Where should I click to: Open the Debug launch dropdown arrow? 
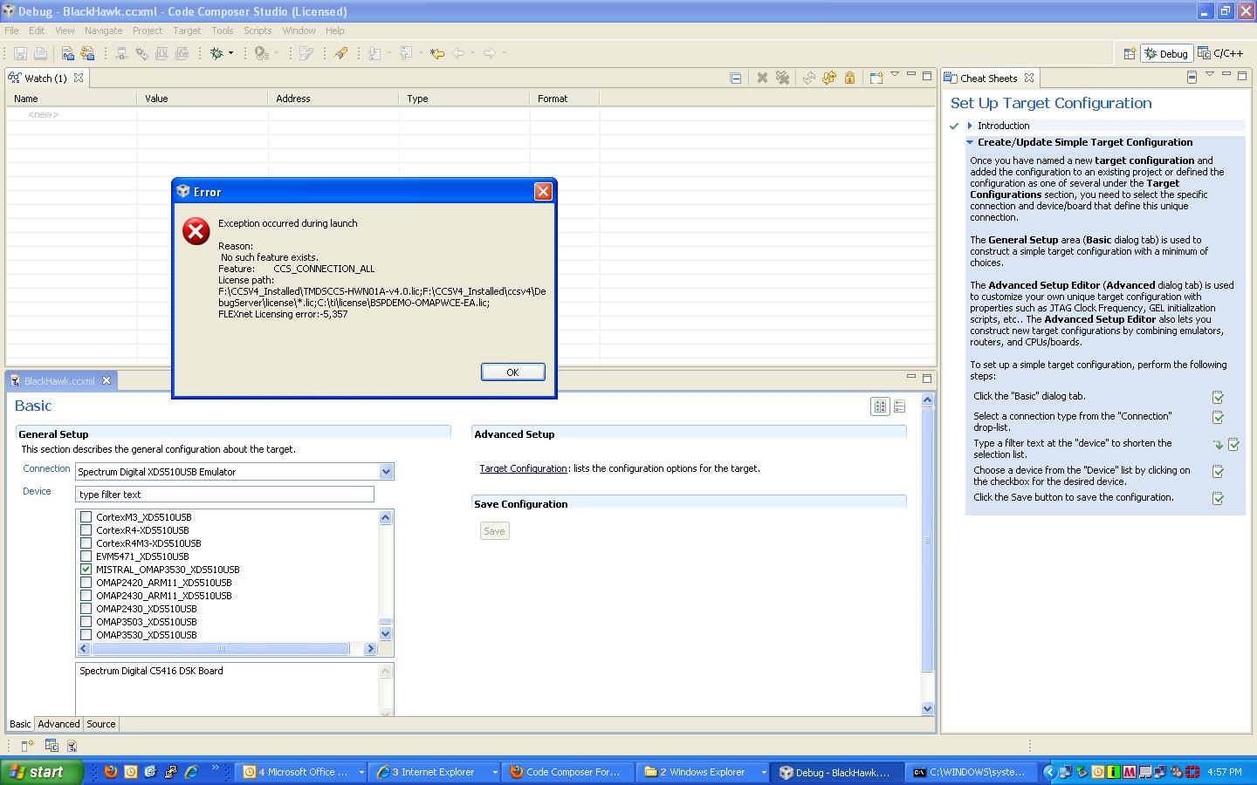tap(230, 53)
